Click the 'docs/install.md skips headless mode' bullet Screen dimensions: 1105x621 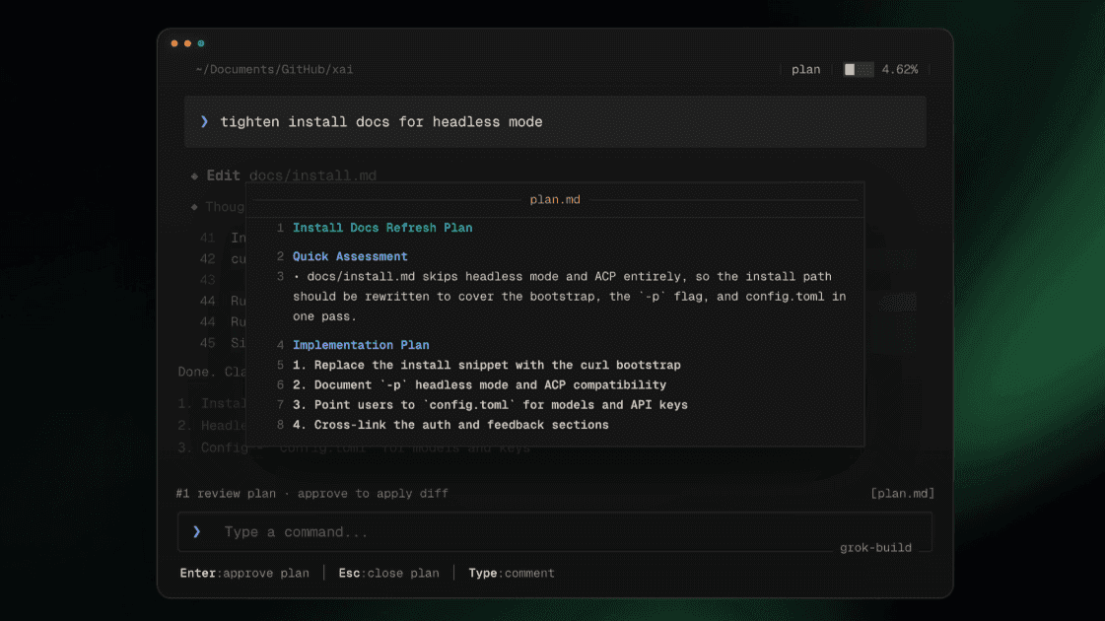pos(570,296)
